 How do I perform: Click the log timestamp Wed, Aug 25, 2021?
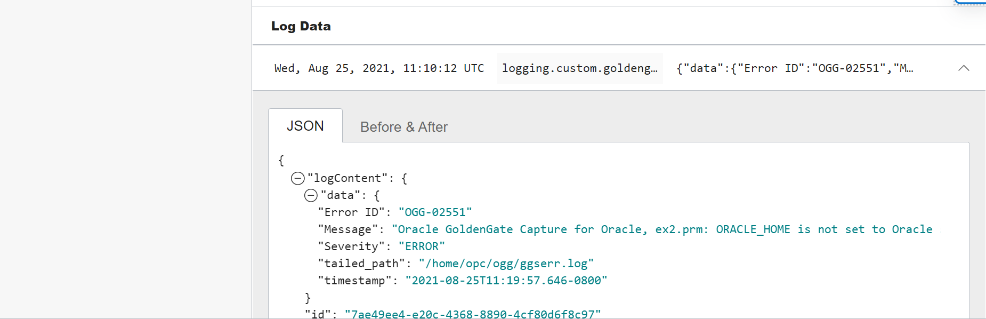[379, 68]
